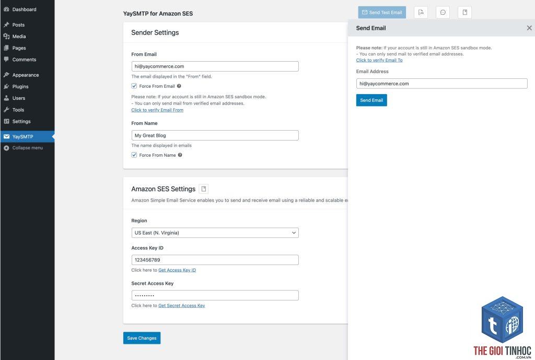535x360 pixels.
Task: Close the Send Email panel
Action: (x=529, y=28)
